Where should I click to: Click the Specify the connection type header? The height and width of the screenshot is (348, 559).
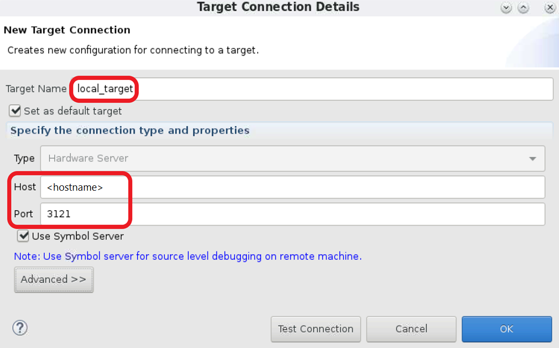[130, 130]
